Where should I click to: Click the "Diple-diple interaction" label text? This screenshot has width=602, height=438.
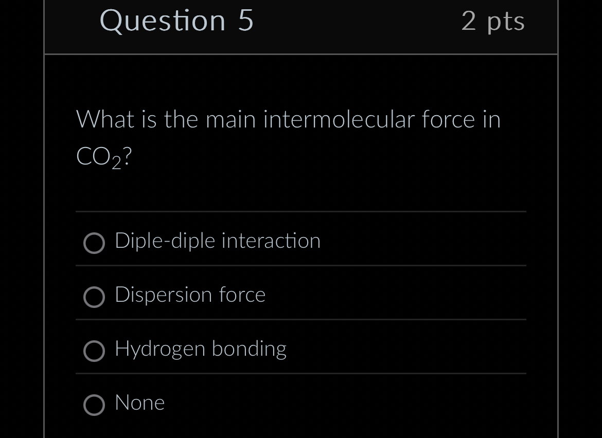tap(218, 241)
